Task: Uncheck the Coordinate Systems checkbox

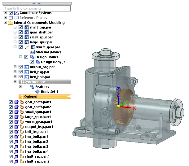Action: tap(11, 13)
